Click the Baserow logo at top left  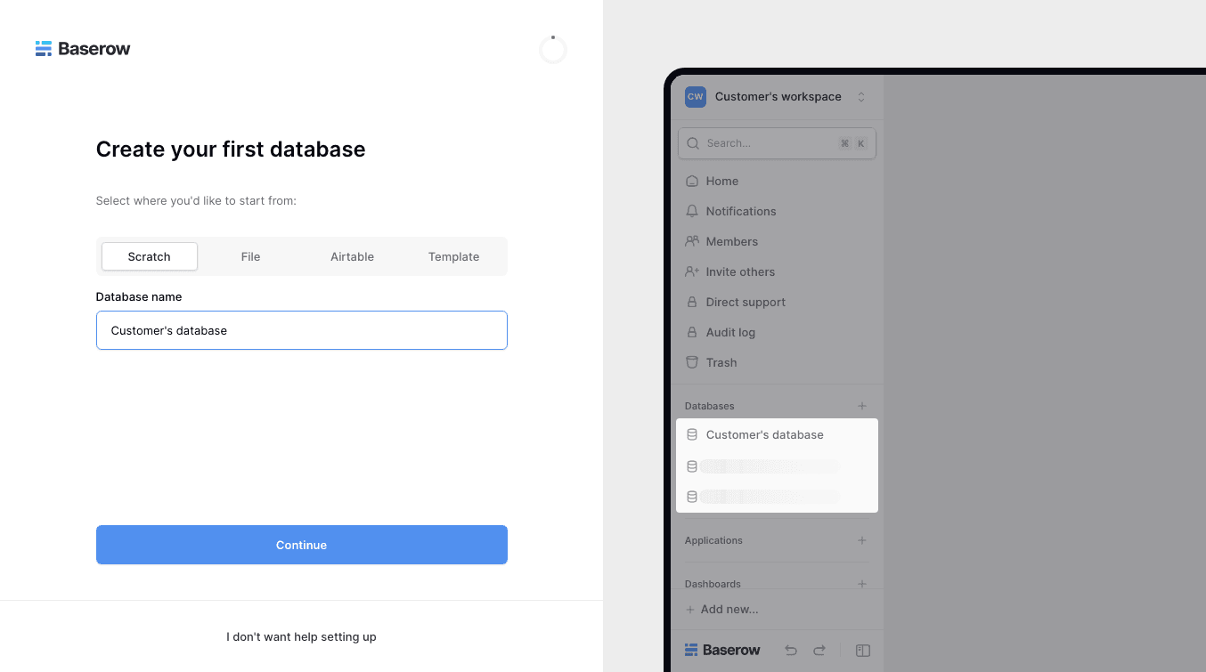(83, 49)
